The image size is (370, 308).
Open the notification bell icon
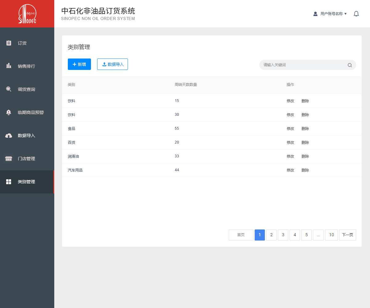coord(356,14)
